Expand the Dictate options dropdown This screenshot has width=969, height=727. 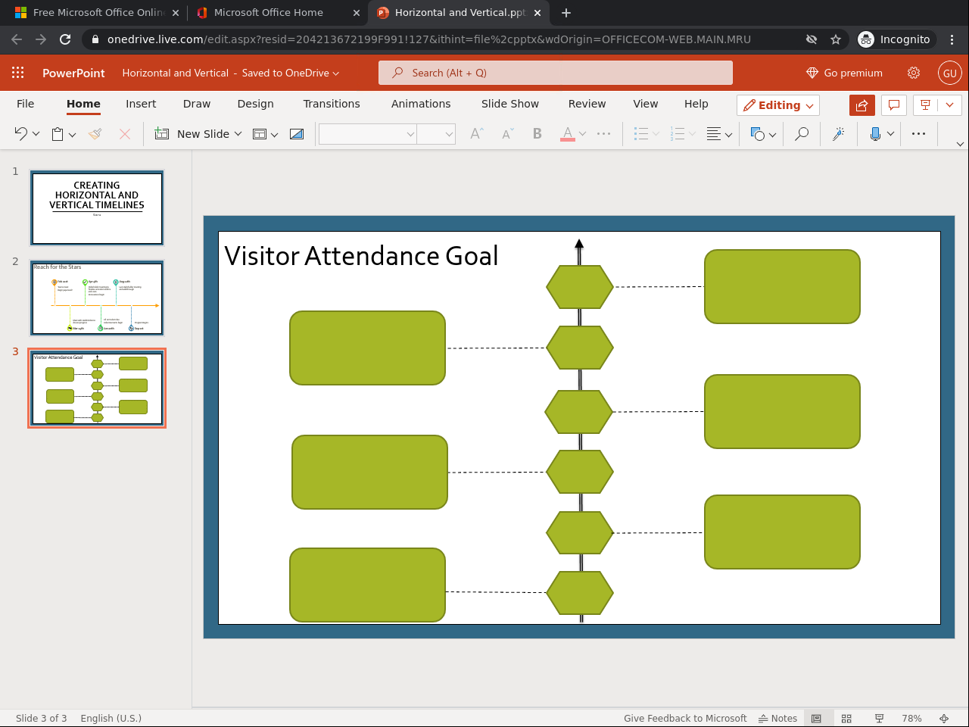coord(890,134)
